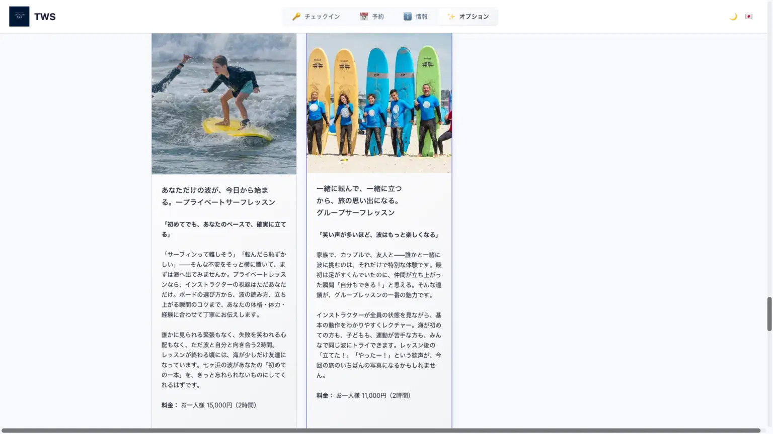Click the blue info icon beside 情報

coord(408,17)
